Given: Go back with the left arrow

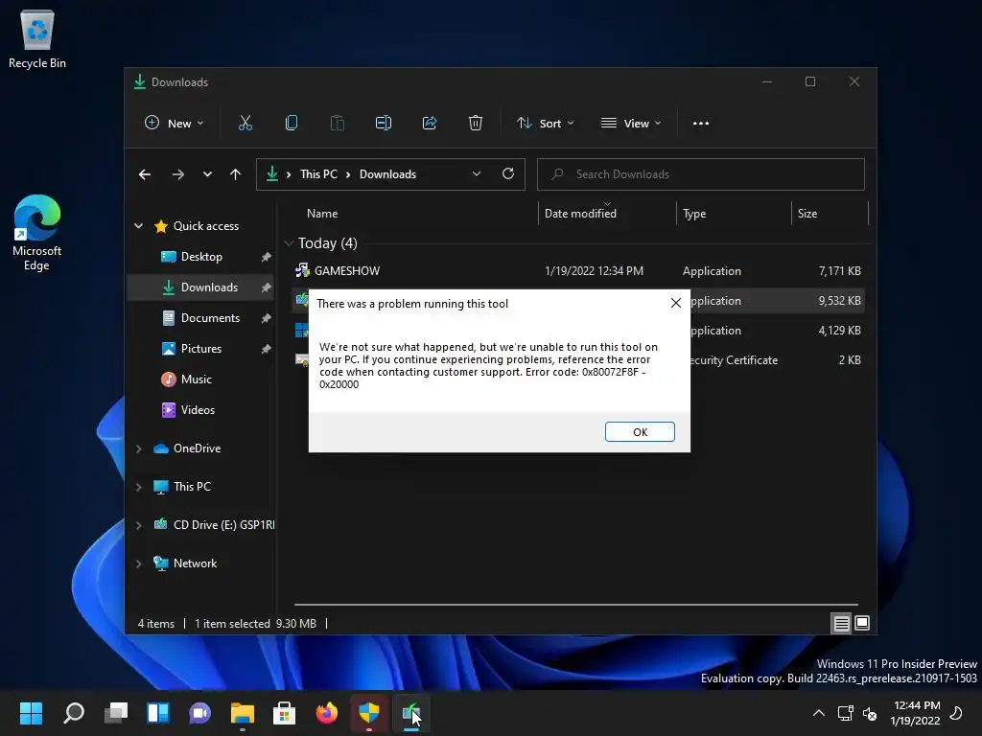Looking at the screenshot, I should click(x=145, y=174).
